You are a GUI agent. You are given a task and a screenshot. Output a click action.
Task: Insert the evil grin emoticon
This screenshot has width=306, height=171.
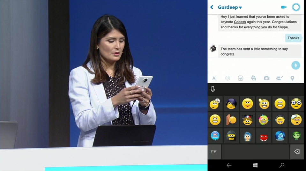tap(215, 120)
